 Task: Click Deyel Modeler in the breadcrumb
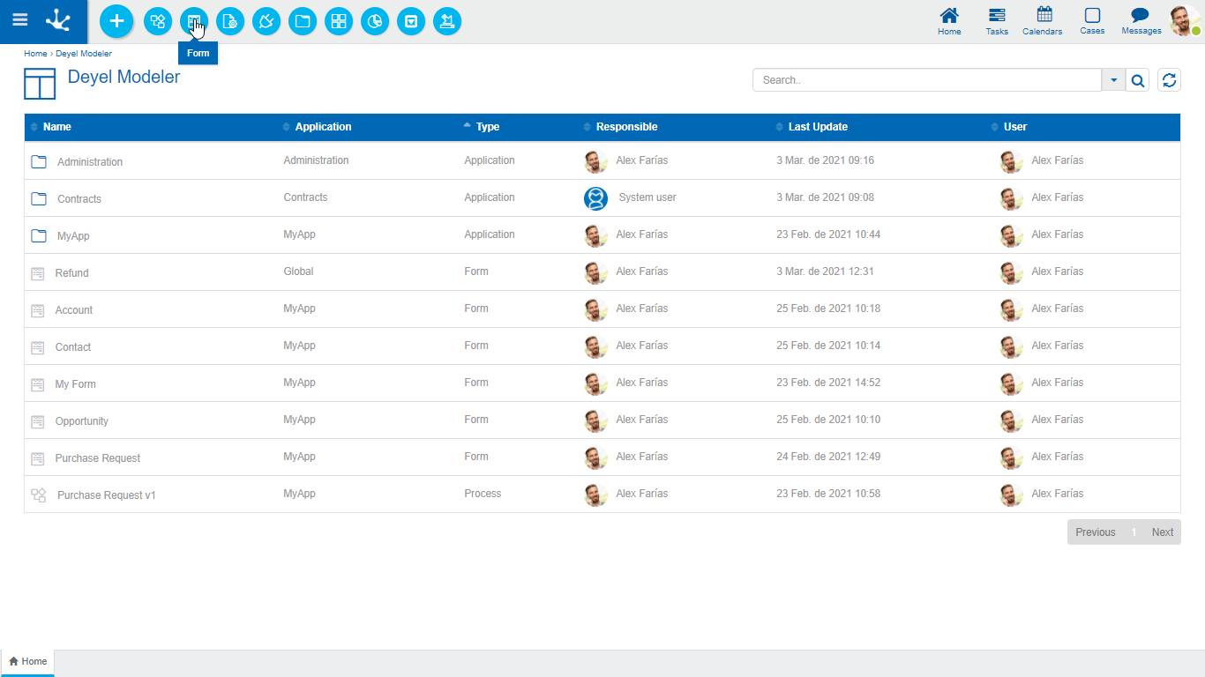[84, 54]
